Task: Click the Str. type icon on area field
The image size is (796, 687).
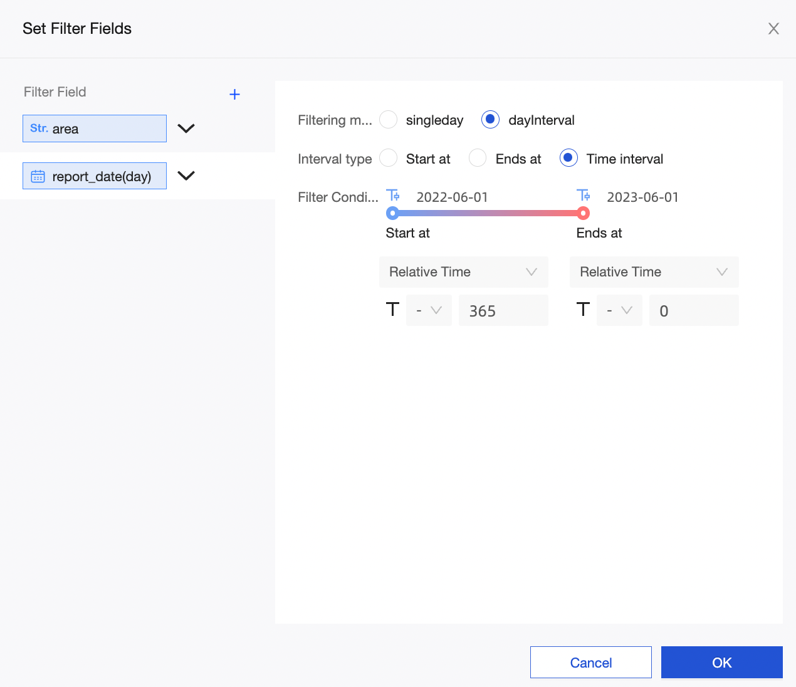Action: [39, 128]
